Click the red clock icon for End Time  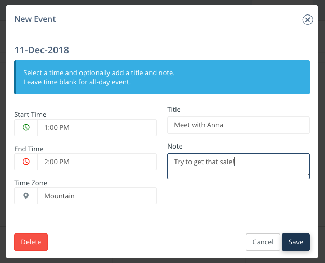coord(26,162)
